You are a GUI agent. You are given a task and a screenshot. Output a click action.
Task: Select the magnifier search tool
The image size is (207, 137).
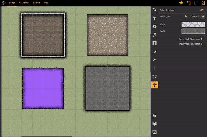coord(155,10)
